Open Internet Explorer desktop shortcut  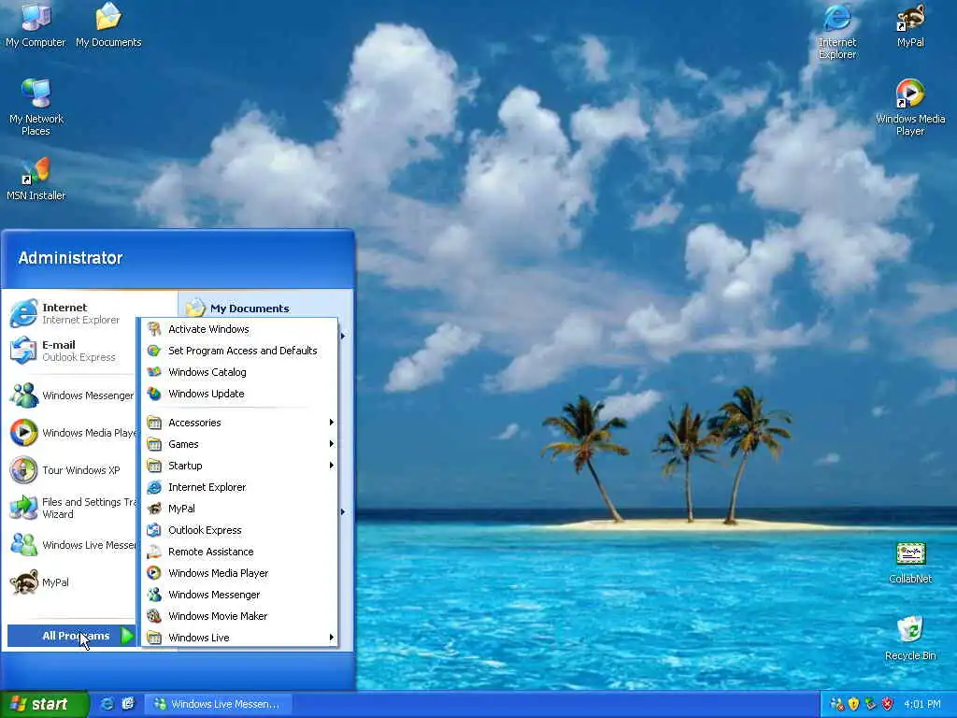837,31
